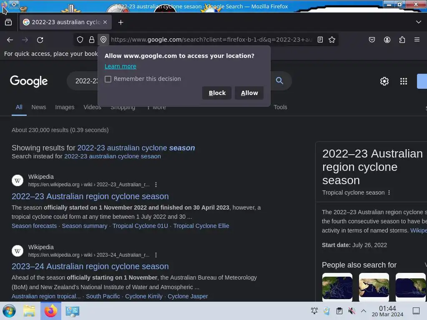The width and height of the screenshot is (427, 320).
Task: Expand hidden system tray icons arrow
Action: [364, 311]
